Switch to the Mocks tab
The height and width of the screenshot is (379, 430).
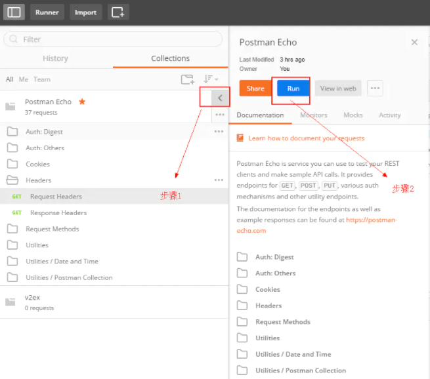coord(353,115)
